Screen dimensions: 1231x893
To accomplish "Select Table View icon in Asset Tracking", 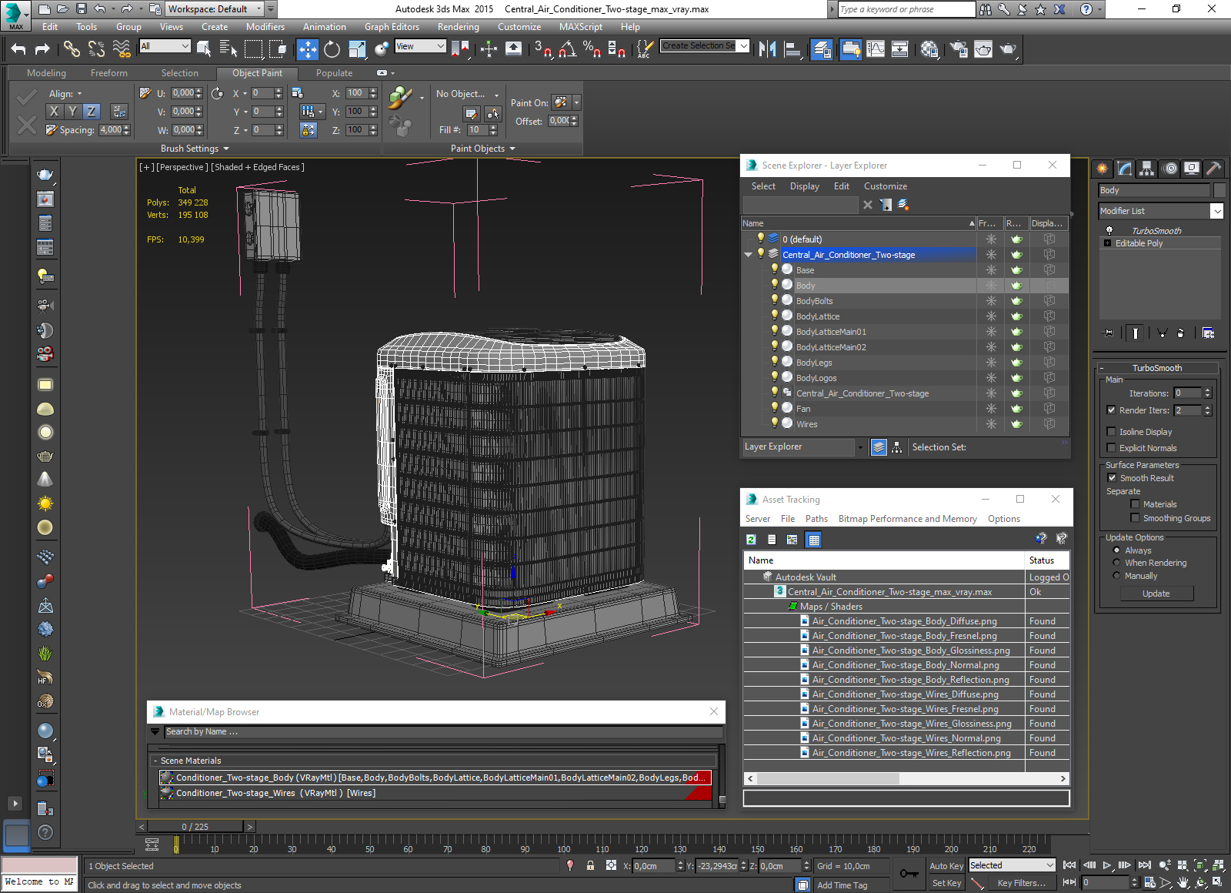I will 813,540.
